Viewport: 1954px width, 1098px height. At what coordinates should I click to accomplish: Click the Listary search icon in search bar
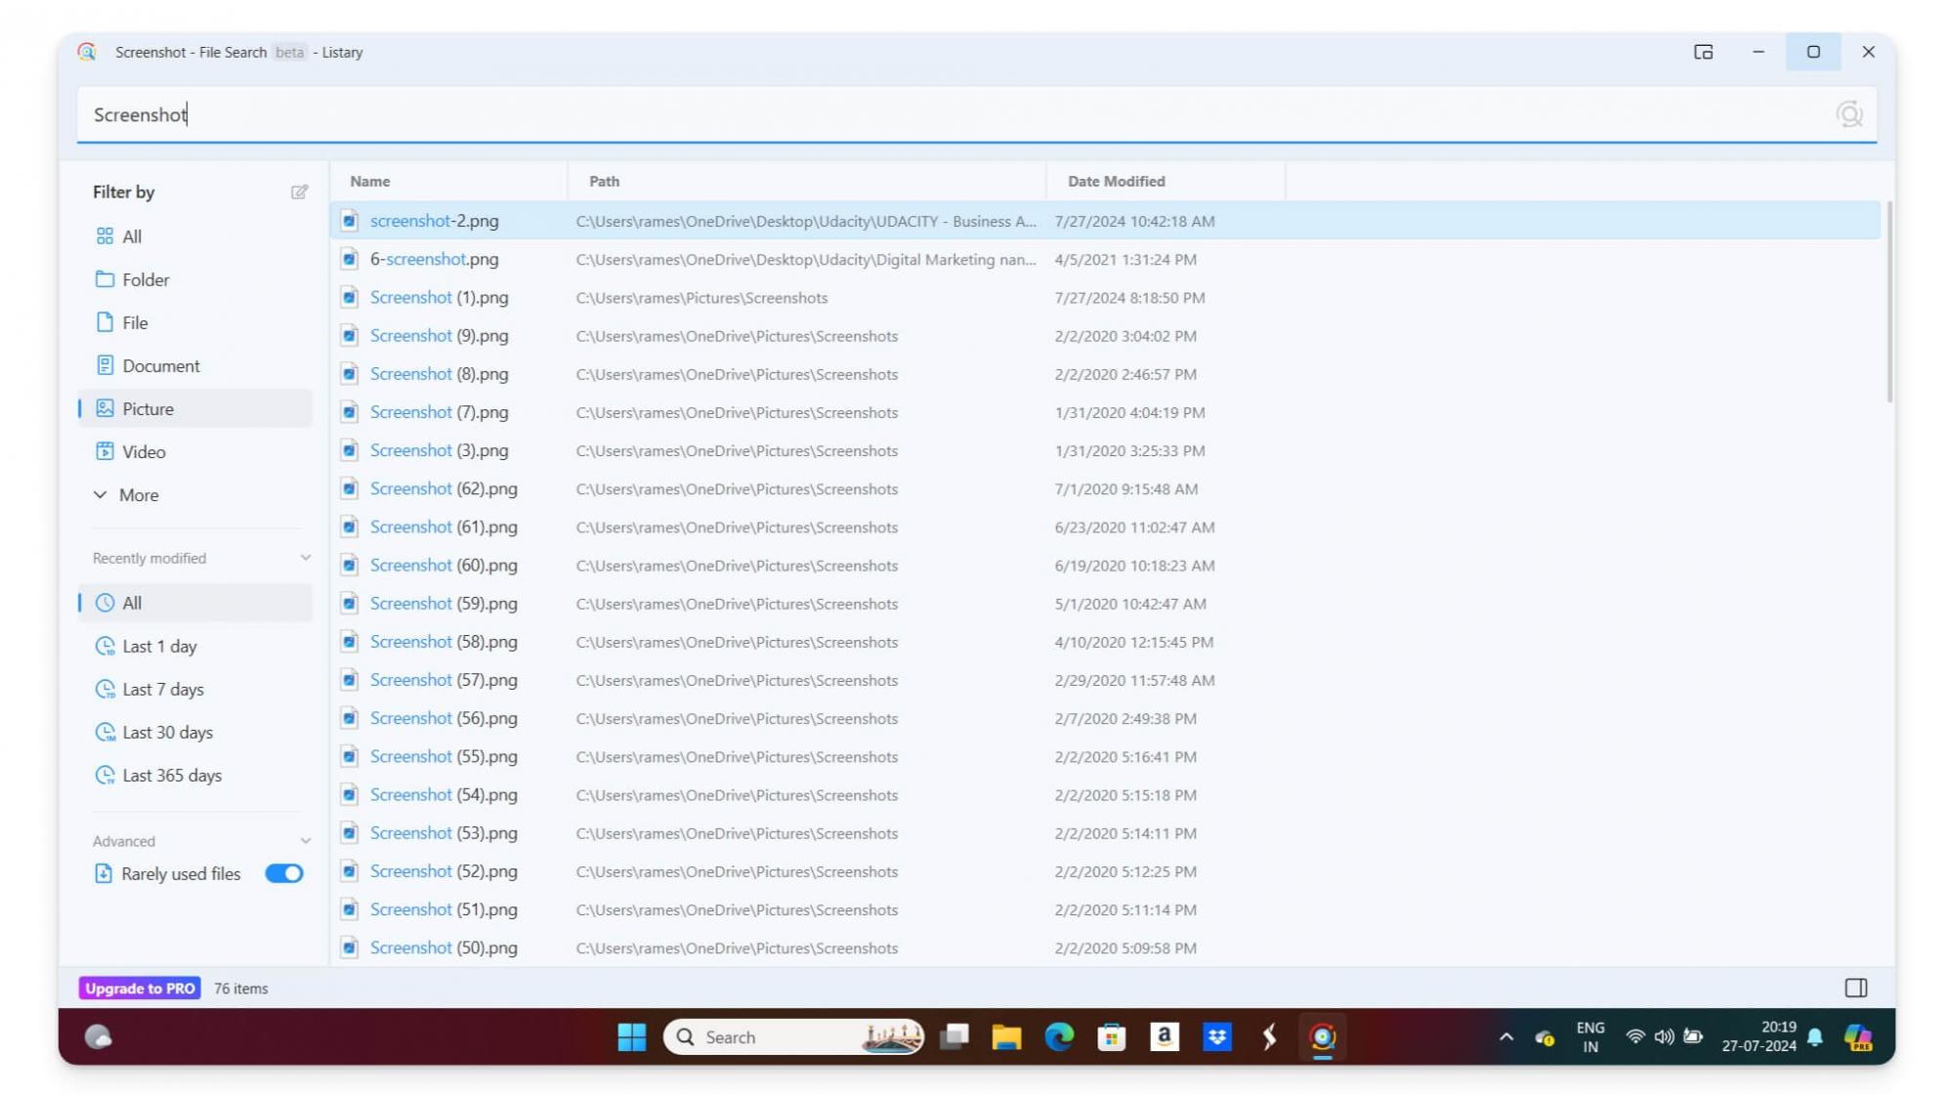pos(1848,114)
